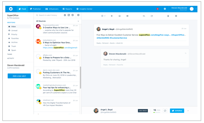Open the kobedigital.com mention
The height and width of the screenshot is (123, 204).
tap(57, 44)
